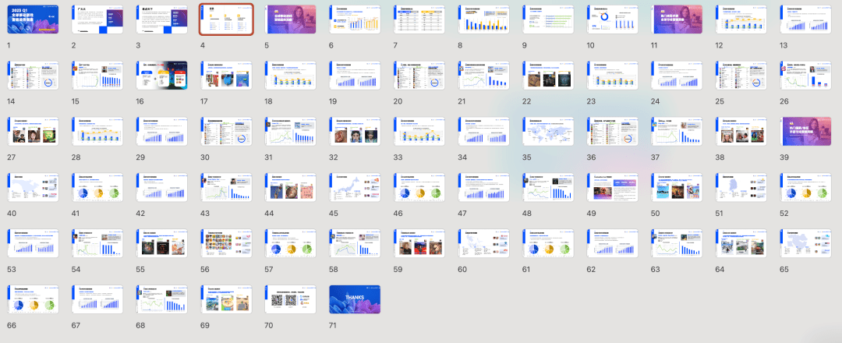Pick slide 7 with data table
This screenshot has height=343, width=842.
(419, 19)
